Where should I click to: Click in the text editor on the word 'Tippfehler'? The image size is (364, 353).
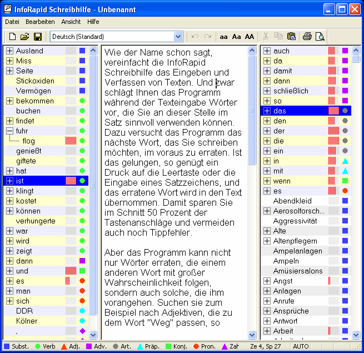tap(171, 232)
